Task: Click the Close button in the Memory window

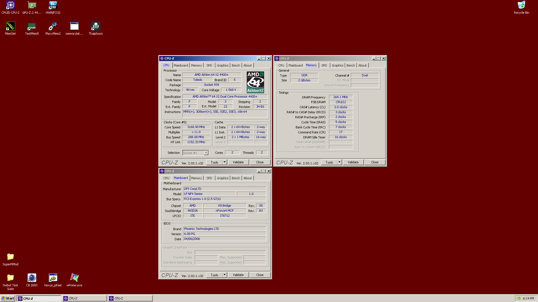Action: tap(375, 162)
